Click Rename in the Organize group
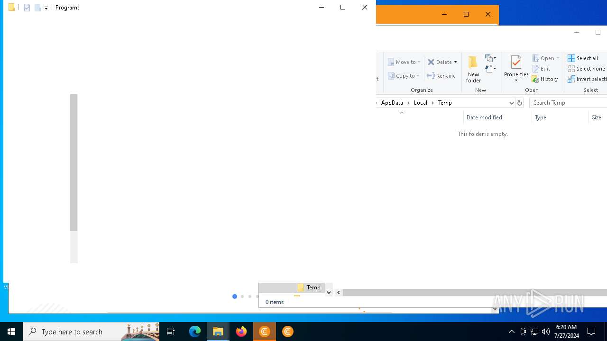The image size is (607, 341). click(441, 76)
